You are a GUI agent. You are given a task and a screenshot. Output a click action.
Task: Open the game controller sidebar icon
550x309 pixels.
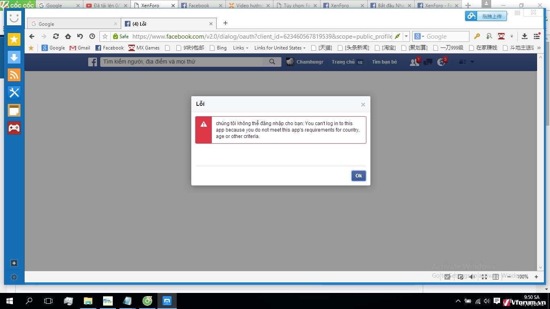coord(14,128)
